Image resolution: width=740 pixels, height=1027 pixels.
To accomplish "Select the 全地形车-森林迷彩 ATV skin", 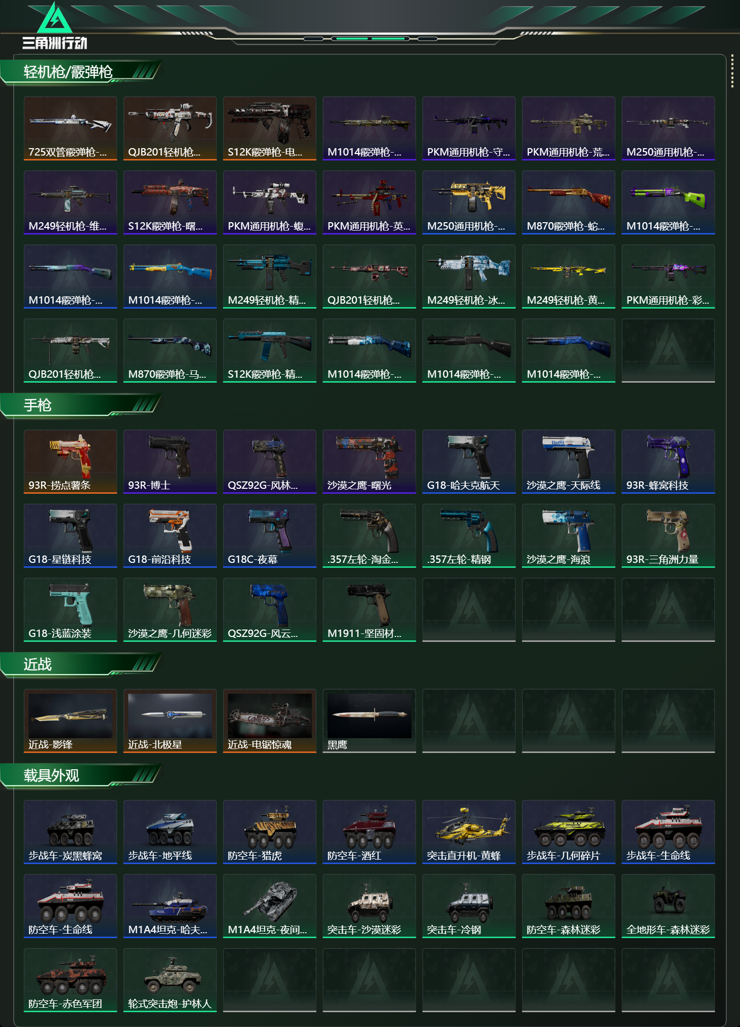I will pyautogui.click(x=668, y=906).
